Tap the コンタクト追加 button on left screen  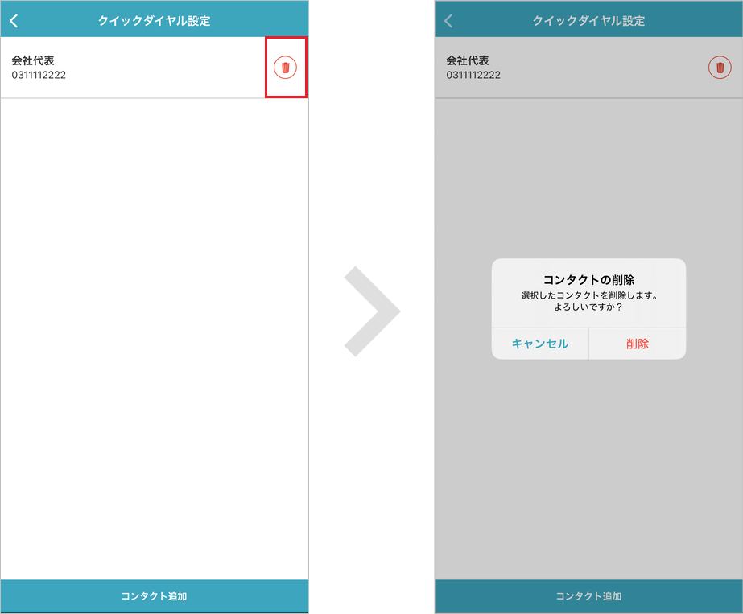click(x=155, y=596)
